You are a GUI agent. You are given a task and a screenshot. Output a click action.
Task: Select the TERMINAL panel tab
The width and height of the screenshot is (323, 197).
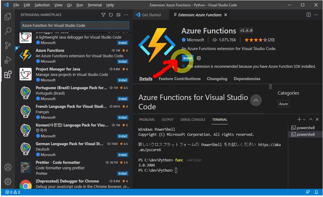coord(220,119)
